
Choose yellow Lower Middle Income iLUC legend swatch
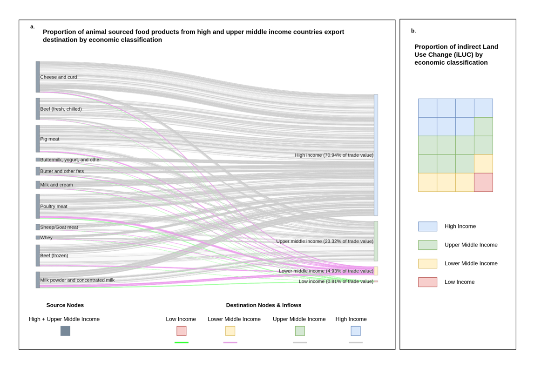[x=427, y=264]
